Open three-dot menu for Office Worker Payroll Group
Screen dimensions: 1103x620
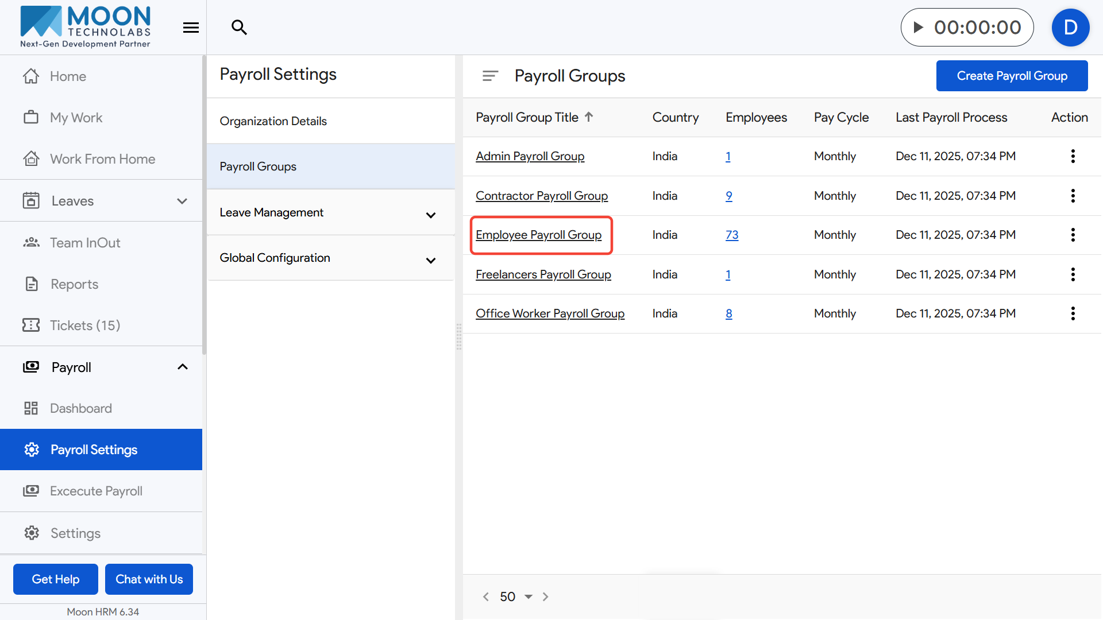[x=1073, y=313]
